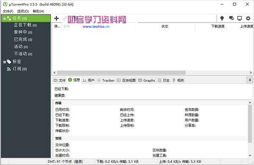
Task: Open the 选项(O) menu
Action: (x=23, y=11)
